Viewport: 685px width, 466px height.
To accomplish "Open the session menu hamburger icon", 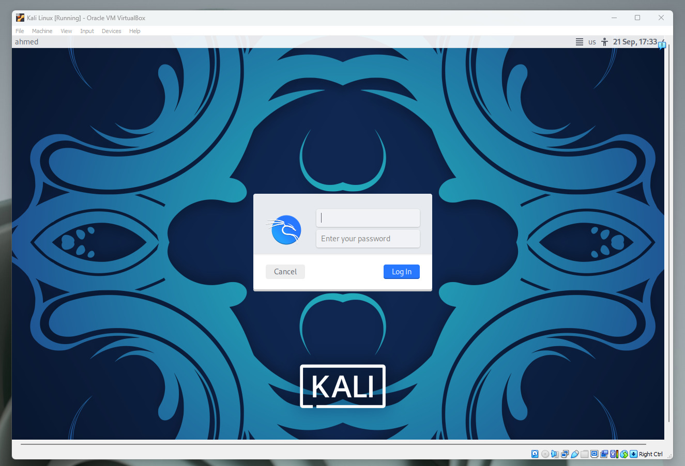I will [x=580, y=42].
